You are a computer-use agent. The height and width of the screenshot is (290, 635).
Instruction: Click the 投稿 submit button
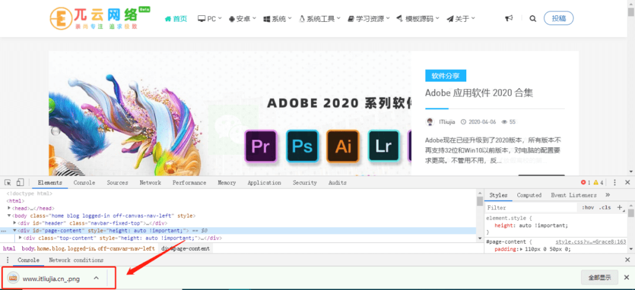click(559, 18)
